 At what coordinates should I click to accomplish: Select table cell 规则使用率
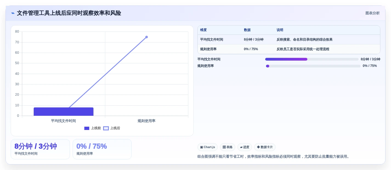click(208, 49)
